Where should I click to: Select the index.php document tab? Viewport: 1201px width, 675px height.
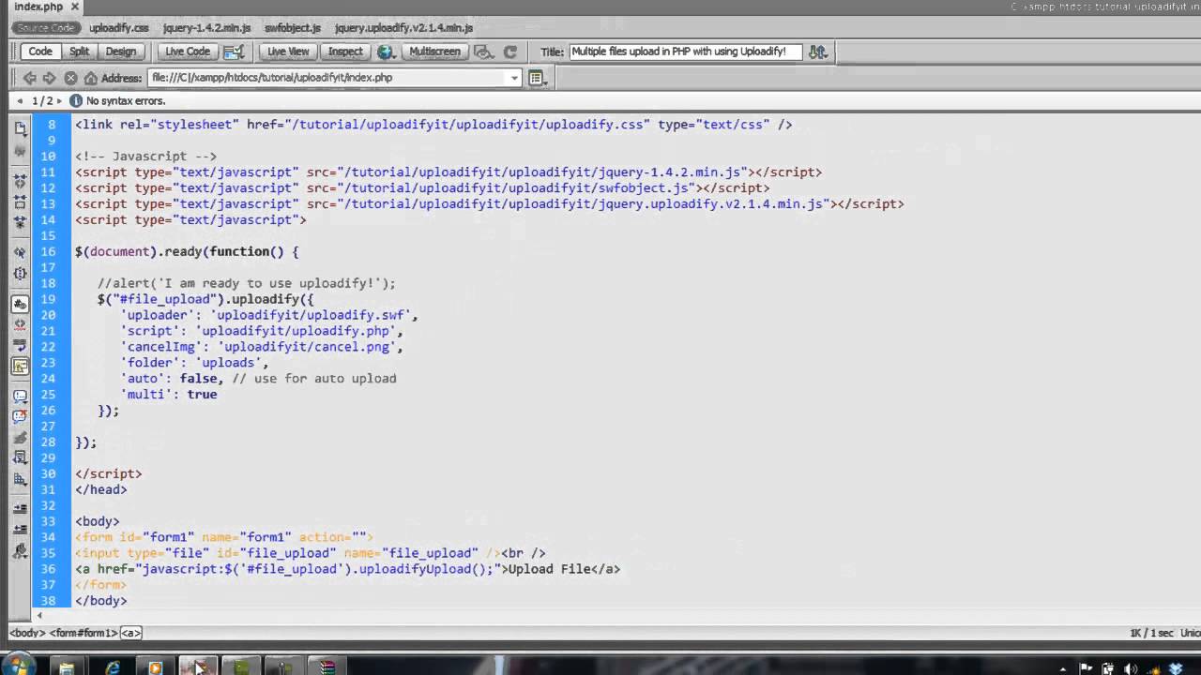(x=38, y=7)
